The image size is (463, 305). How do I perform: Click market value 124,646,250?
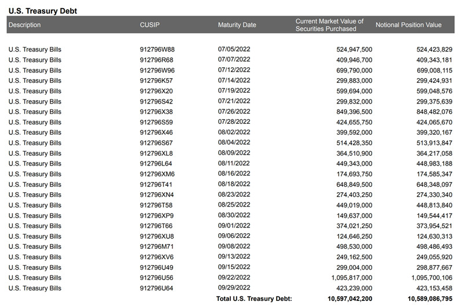pyautogui.click(x=354, y=236)
